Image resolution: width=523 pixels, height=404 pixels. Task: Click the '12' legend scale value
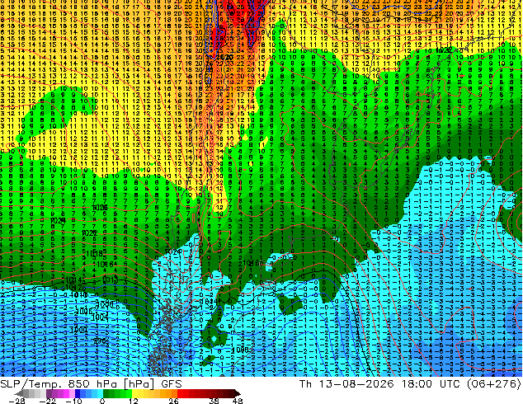tap(134, 401)
